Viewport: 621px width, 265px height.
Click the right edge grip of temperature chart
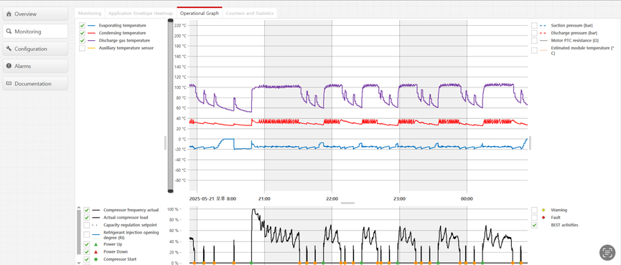[531, 143]
